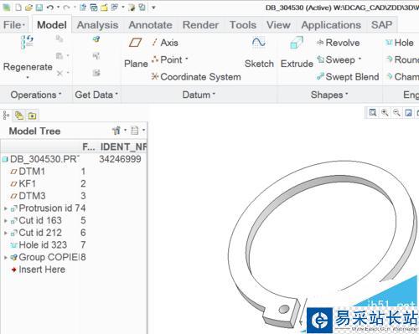Screen dimensions: 419x334
Task: Switch to the Annotate tab
Action: tap(150, 25)
